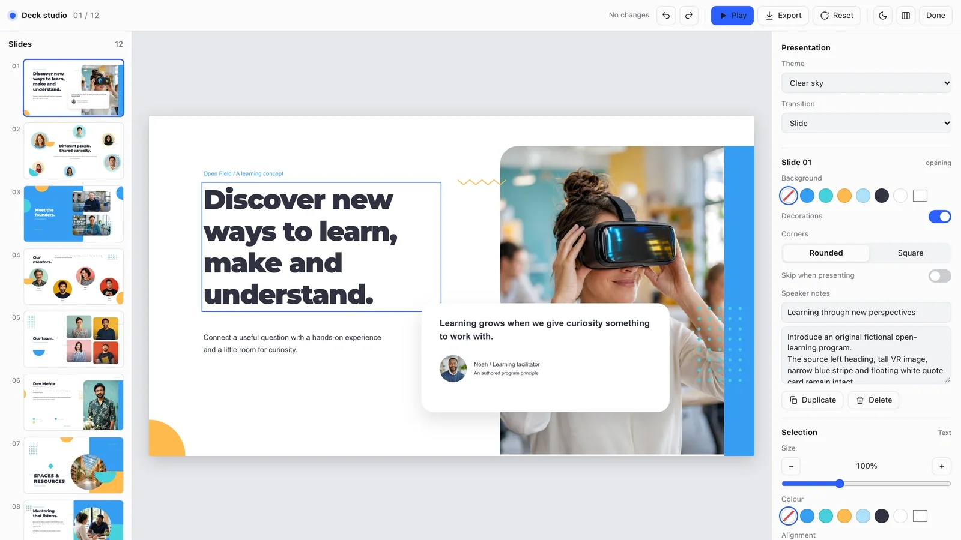The image size is (961, 540).
Task: Select the 'Discover new ways to learn' heading
Action: pyautogui.click(x=321, y=247)
